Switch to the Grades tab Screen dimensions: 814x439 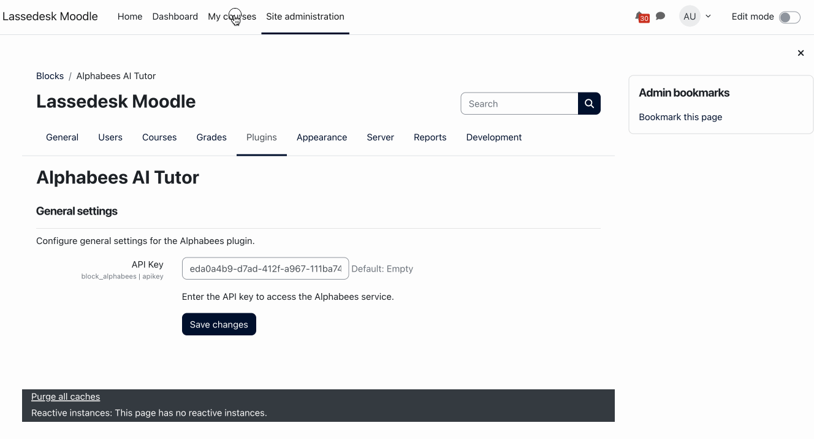click(211, 137)
